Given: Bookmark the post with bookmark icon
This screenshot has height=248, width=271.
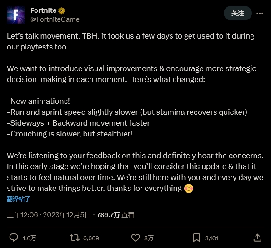Looking at the screenshot, I should coord(196,238).
